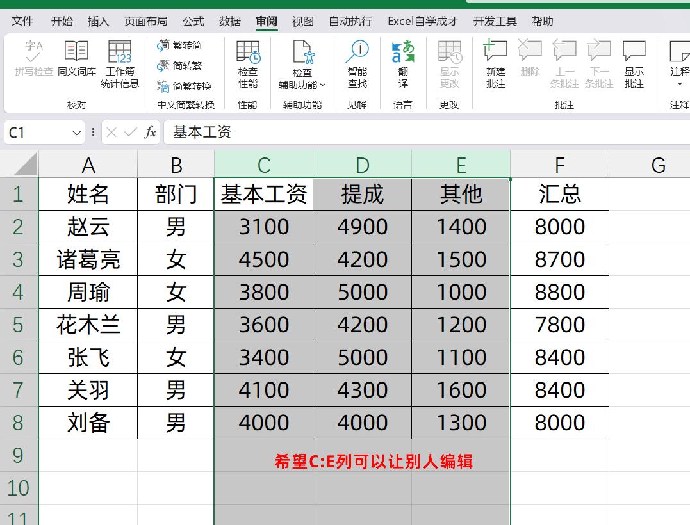Viewport: 690px width, 525px height.
Task: Go to 下一条批注
Action: coord(600,64)
